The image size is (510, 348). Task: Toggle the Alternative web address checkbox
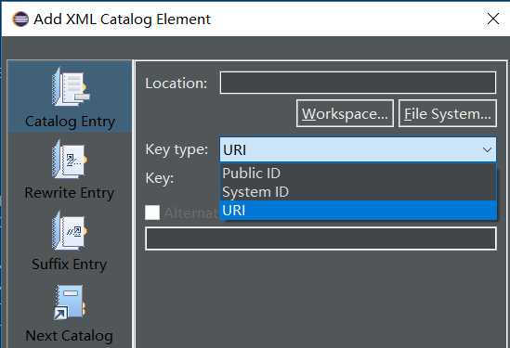click(x=152, y=213)
